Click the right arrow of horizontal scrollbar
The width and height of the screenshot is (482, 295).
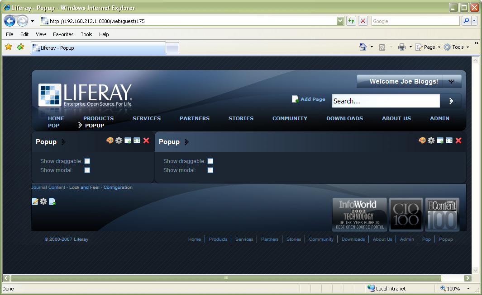468,278
